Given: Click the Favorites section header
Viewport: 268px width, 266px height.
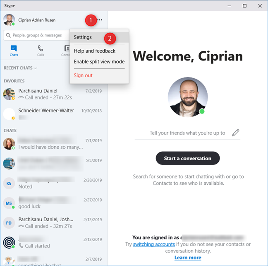Looking at the screenshot, I should pyautogui.click(x=14, y=81).
